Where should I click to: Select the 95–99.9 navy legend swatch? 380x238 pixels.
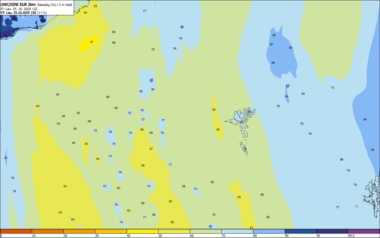click(332, 231)
